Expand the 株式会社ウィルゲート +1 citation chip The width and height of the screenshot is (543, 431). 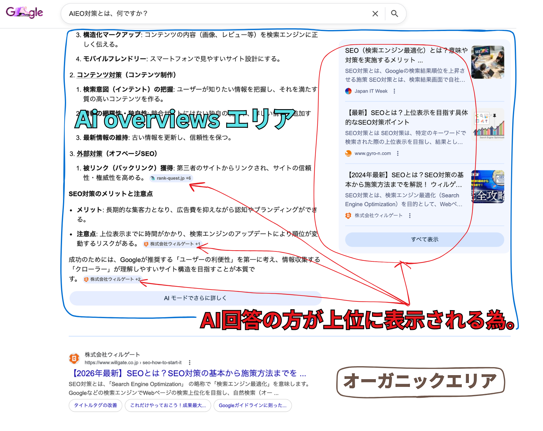[x=172, y=244]
